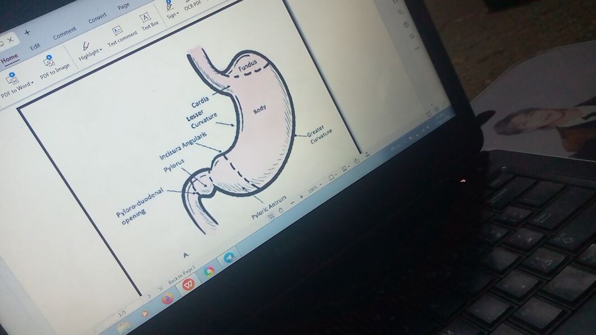Open the colorful swirl app on the taskbar
The image size is (596, 335).
209,271
